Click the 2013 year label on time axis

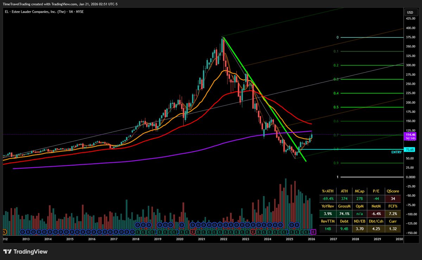click(26, 239)
